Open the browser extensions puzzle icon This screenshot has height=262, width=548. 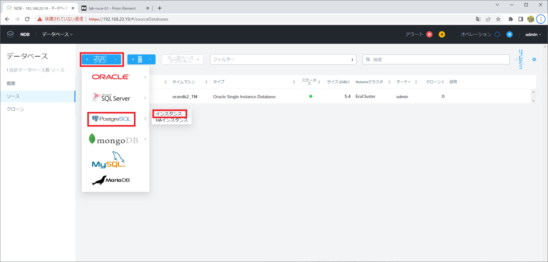[x=511, y=19]
